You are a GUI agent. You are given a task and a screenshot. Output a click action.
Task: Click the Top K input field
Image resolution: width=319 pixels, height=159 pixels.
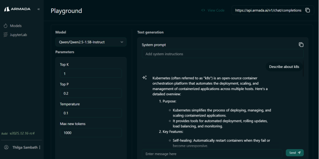(91, 73)
